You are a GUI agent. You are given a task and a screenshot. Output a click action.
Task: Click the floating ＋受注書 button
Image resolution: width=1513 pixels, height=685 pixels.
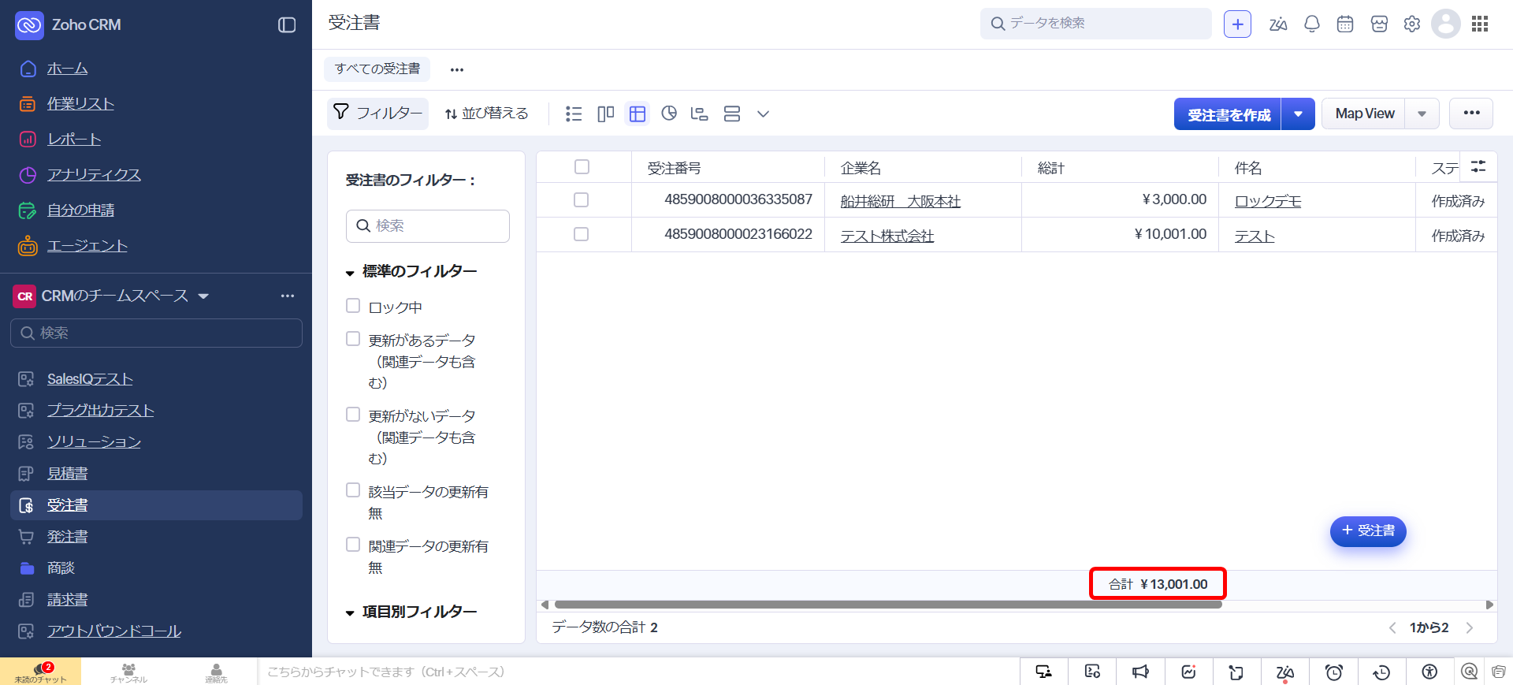tap(1368, 531)
